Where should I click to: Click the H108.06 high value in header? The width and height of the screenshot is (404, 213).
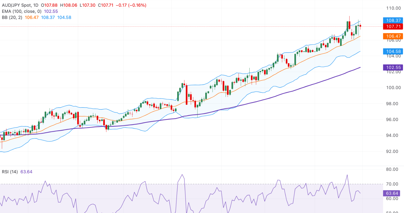coord(69,5)
